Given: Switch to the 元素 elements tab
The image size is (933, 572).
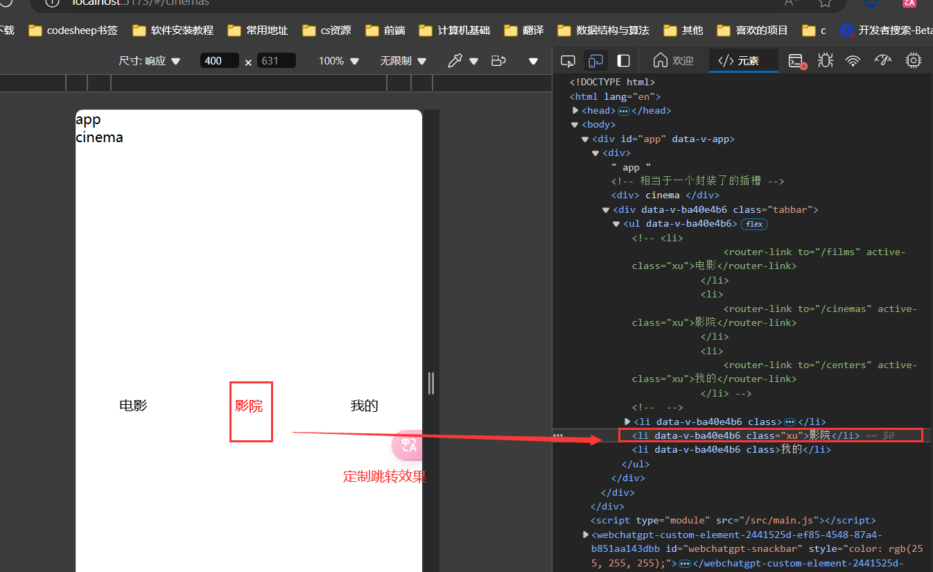Looking at the screenshot, I should [739, 61].
